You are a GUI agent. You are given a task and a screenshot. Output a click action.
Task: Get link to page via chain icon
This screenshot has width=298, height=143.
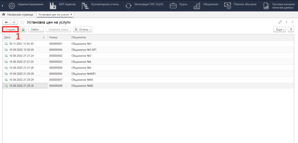click(280, 22)
